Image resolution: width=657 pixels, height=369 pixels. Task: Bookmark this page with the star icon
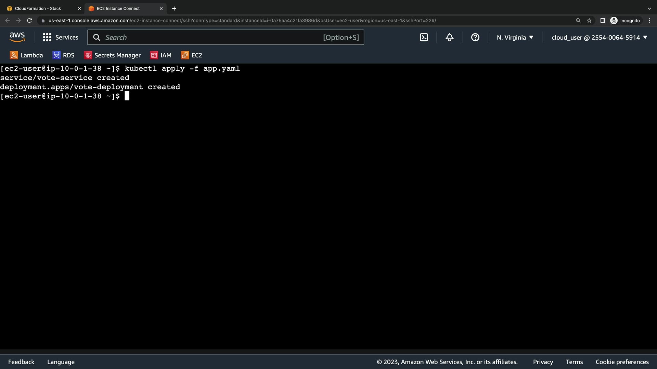tap(589, 21)
